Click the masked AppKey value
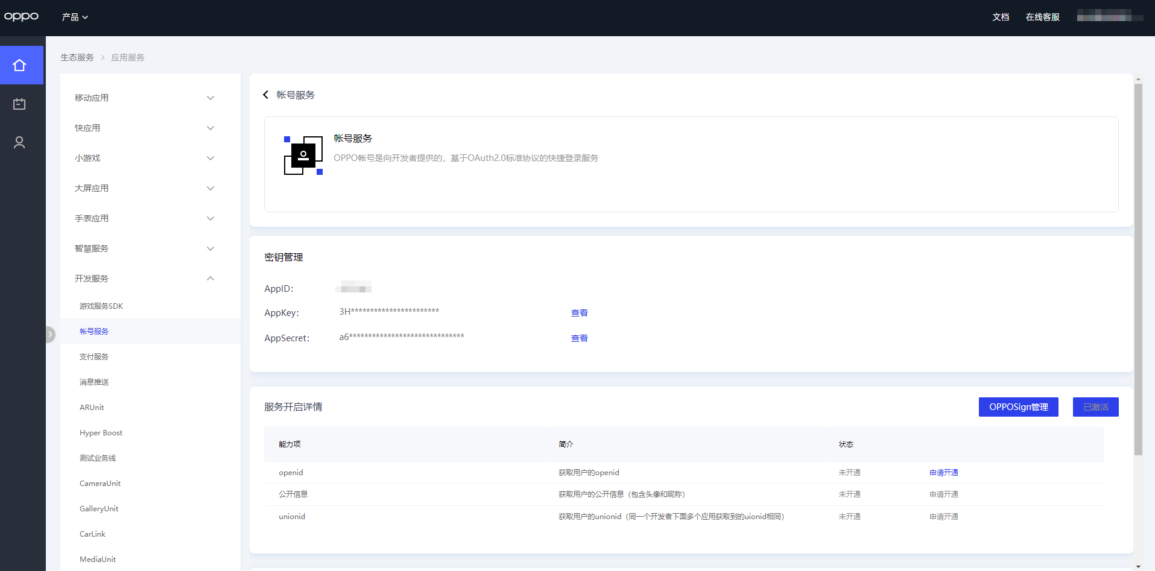The height and width of the screenshot is (571, 1155). coord(389,312)
